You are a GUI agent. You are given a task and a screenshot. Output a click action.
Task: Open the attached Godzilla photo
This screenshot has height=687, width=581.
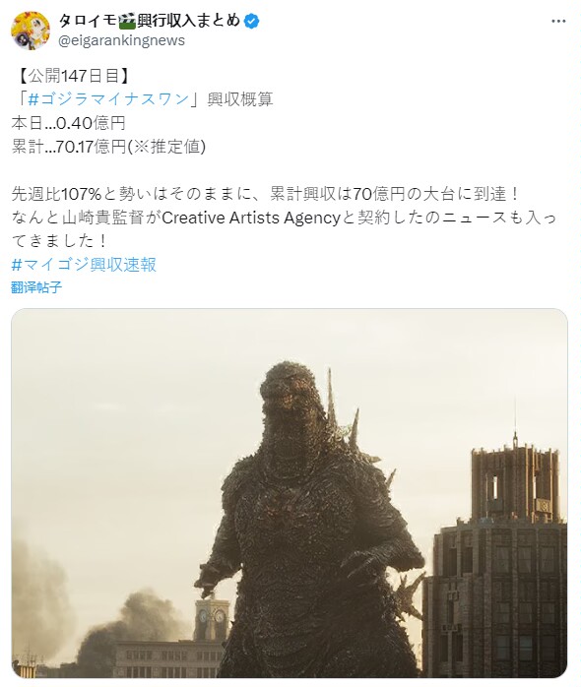coord(290,493)
